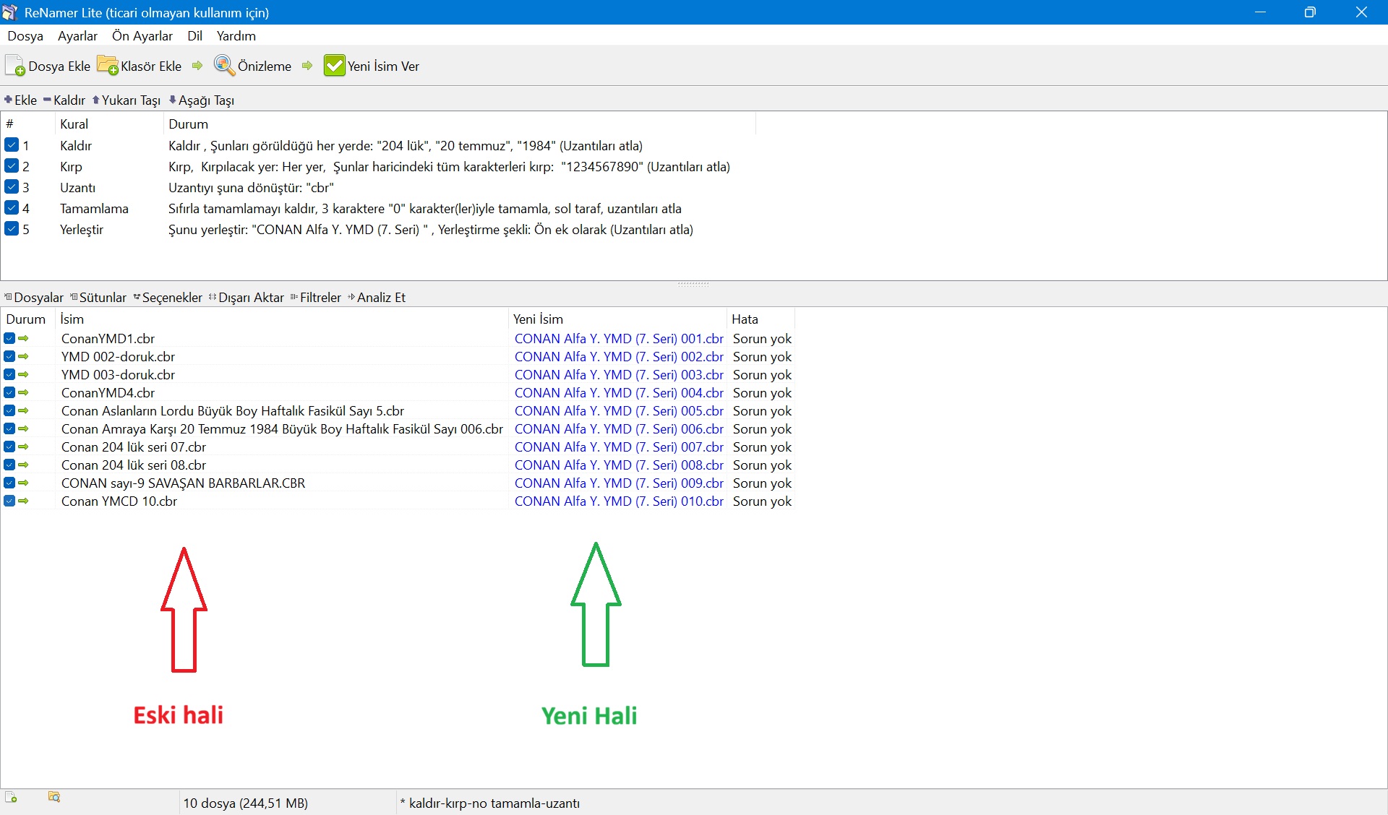Open the Seçenekler dropdown menu
The width and height of the screenshot is (1388, 815).
click(x=168, y=298)
